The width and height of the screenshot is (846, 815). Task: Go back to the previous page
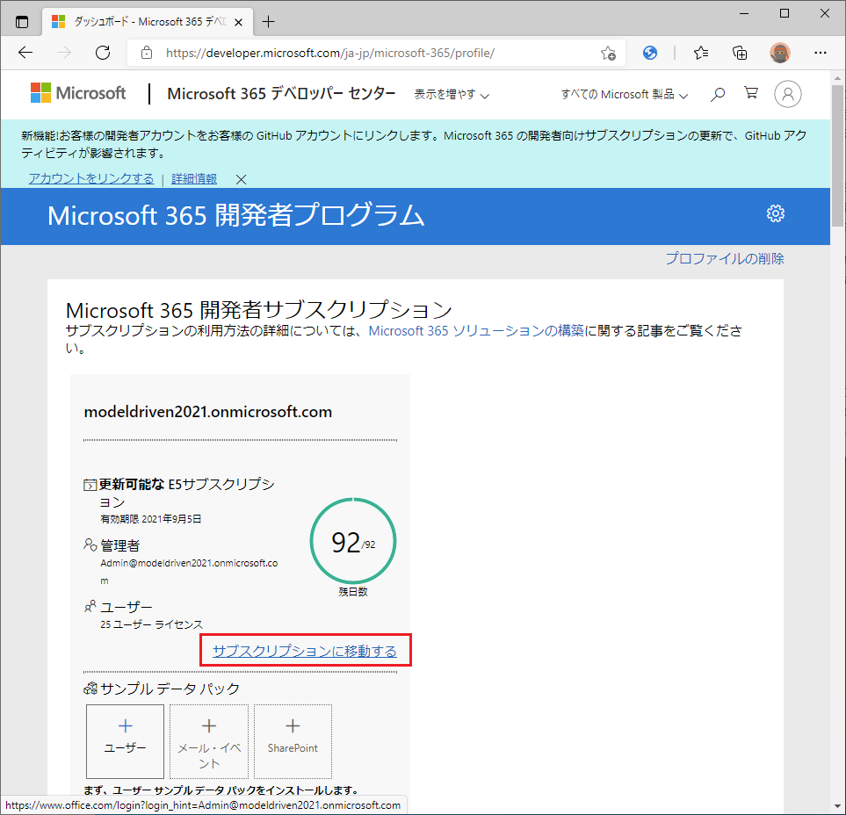point(25,53)
